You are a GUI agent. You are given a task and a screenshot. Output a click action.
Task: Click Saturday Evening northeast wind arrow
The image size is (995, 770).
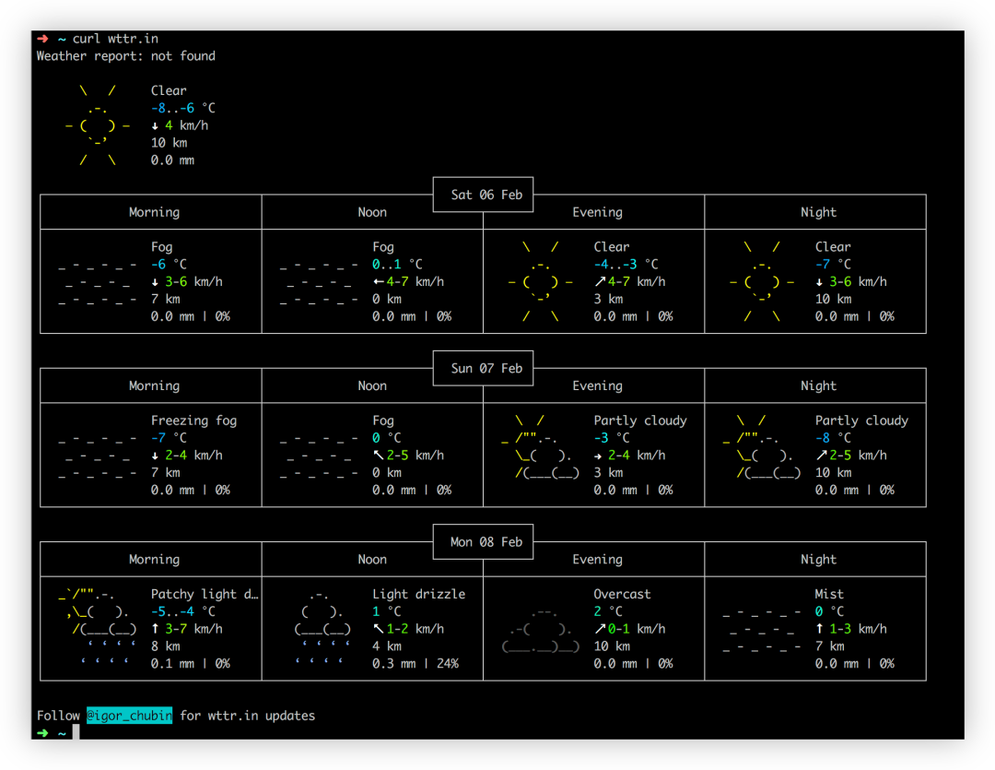point(600,281)
